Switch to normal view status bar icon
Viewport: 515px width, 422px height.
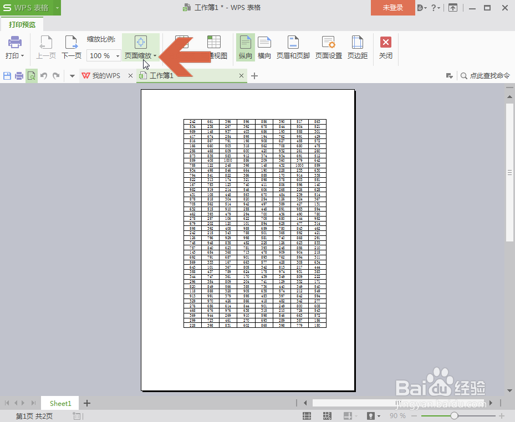click(x=307, y=416)
